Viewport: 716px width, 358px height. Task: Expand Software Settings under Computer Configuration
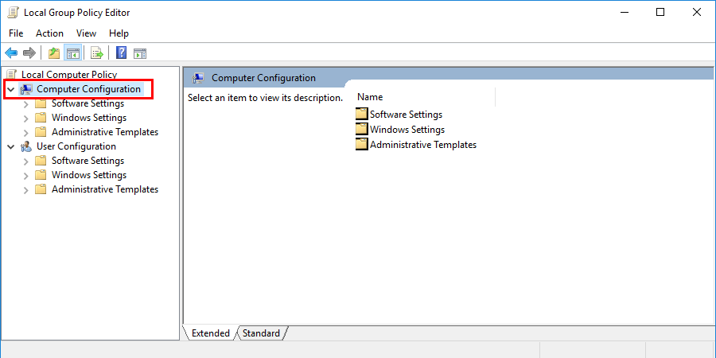[x=26, y=104]
